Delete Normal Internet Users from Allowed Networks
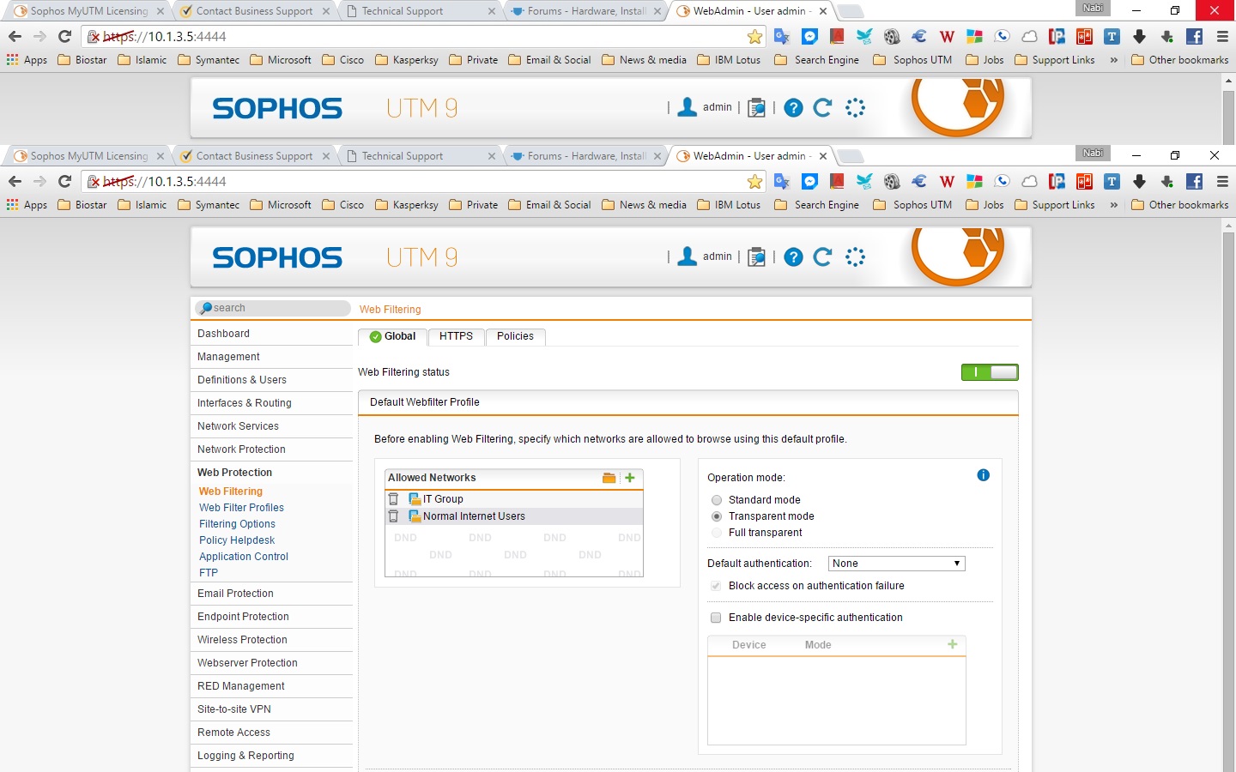This screenshot has width=1236, height=772. click(x=393, y=516)
